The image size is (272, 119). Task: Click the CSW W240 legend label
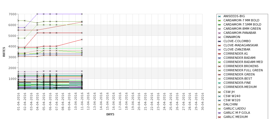coord(232,96)
